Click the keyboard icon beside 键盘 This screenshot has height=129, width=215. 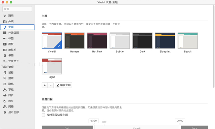coord(5,67)
